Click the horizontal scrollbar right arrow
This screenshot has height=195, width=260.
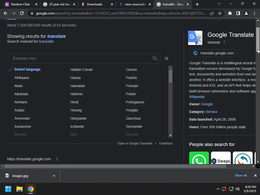[254, 166]
